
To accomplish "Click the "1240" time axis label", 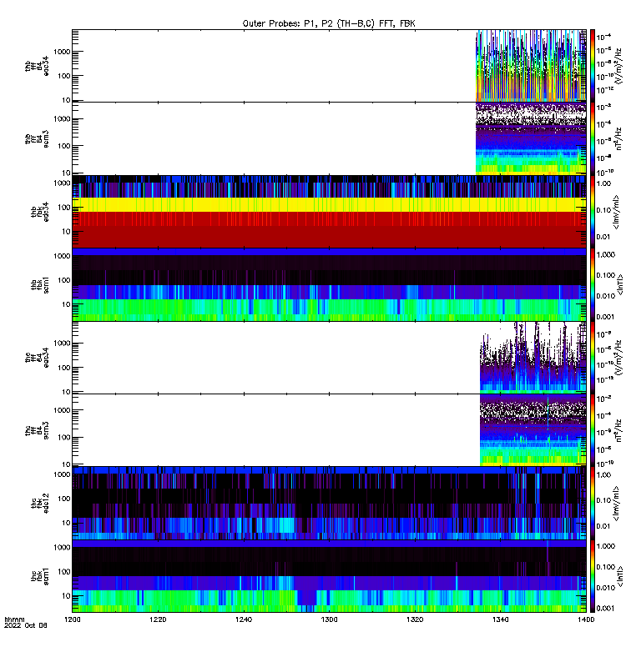I will click(244, 619).
